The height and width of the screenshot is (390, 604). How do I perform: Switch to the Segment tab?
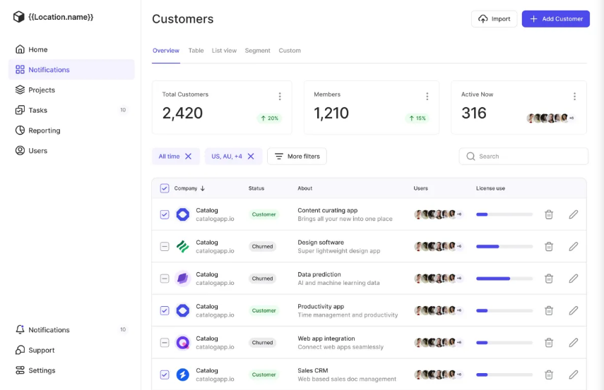[x=257, y=51]
